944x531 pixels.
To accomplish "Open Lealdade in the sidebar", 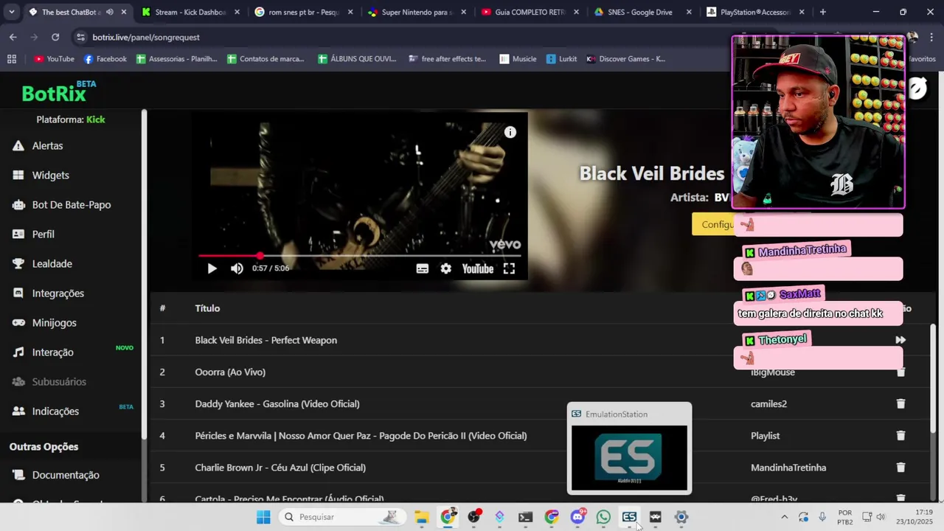I will (52, 264).
